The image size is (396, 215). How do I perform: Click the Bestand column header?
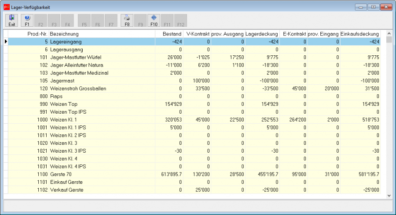(x=169, y=34)
